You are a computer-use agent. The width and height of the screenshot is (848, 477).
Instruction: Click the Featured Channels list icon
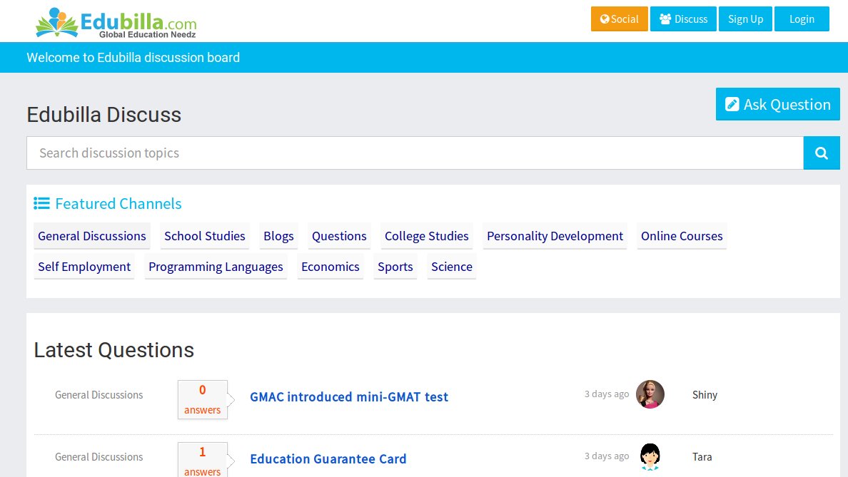click(41, 203)
